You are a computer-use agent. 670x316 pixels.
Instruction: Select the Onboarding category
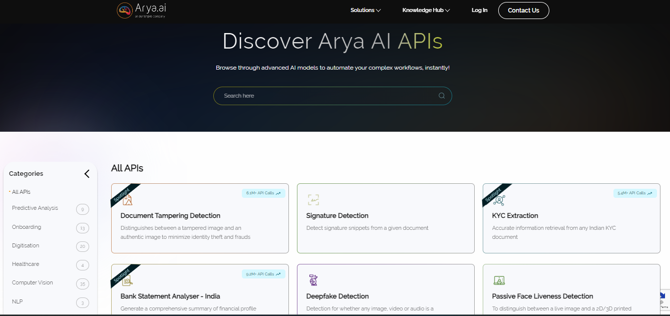point(27,227)
